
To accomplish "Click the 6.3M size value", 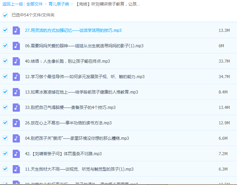I will coord(223,169).
